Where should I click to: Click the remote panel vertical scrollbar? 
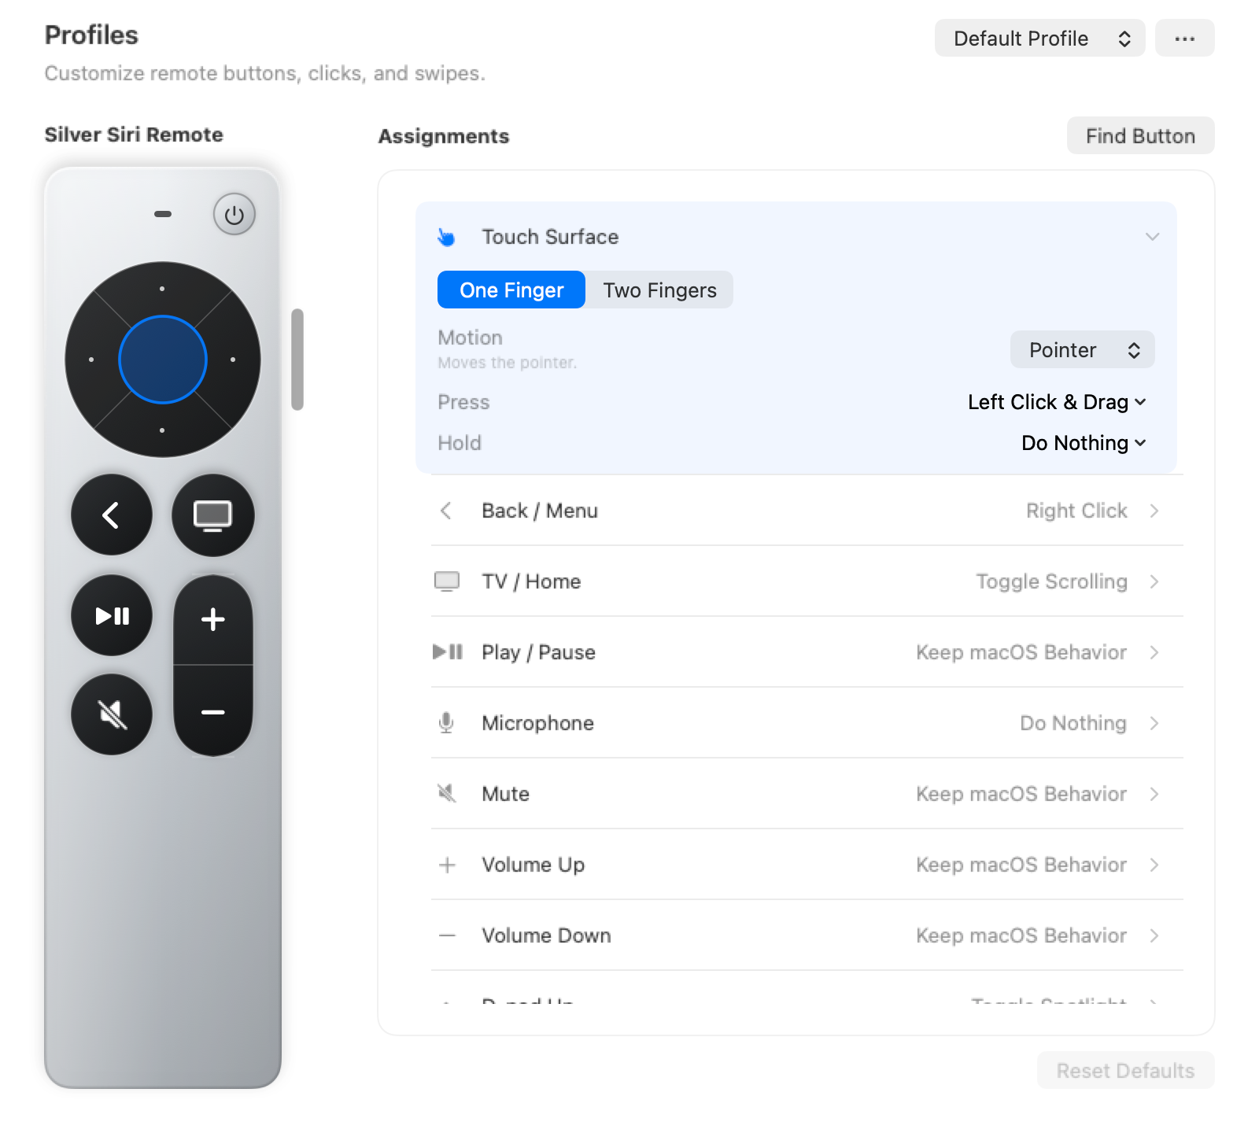pos(297,360)
